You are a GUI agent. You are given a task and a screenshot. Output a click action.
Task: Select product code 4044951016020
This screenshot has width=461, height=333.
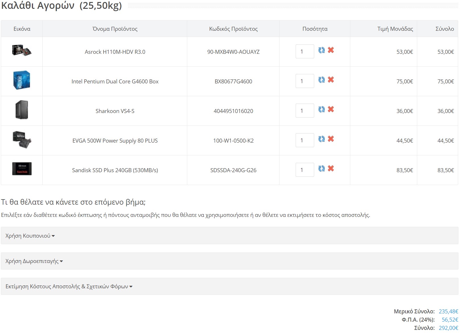point(233,111)
